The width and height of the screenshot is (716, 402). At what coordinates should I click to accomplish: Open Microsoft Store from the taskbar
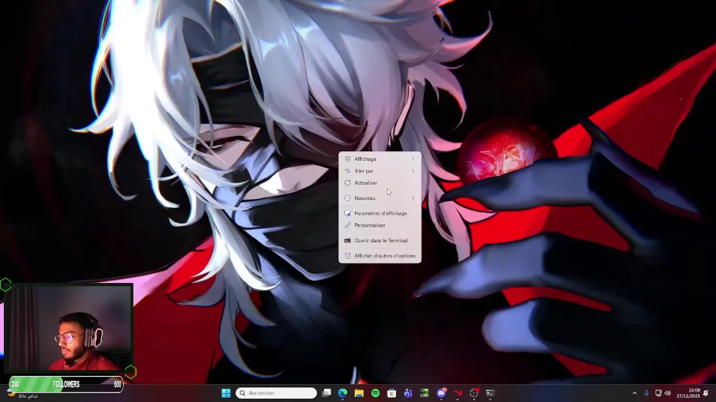(392, 393)
